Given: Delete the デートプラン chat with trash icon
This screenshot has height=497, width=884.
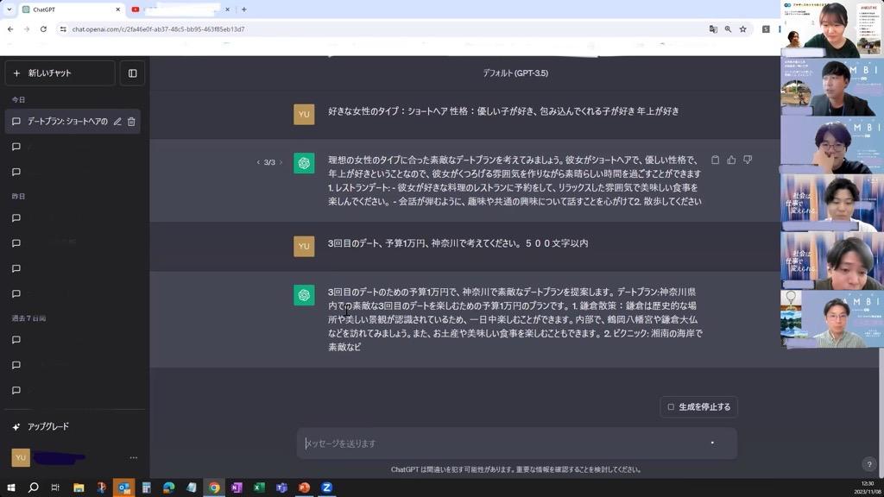Looking at the screenshot, I should click(x=131, y=122).
